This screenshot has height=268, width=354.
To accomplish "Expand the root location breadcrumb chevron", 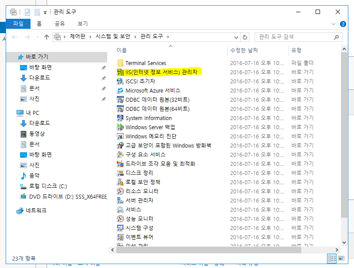I will point(65,37).
